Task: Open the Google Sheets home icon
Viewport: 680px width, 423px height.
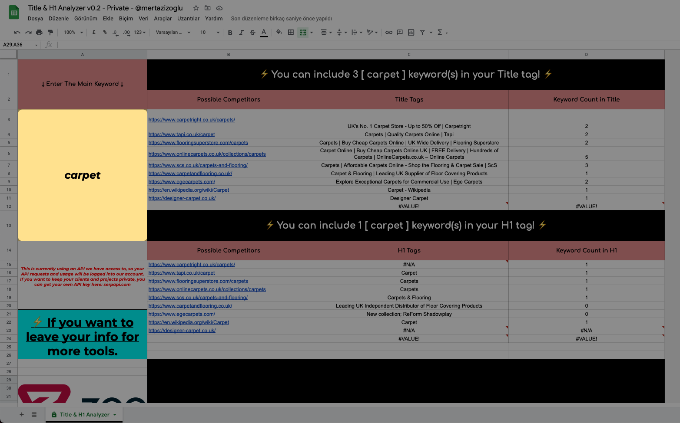Action: 14,13
